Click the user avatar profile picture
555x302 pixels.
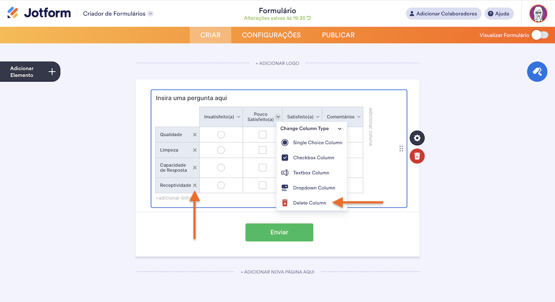click(x=538, y=13)
